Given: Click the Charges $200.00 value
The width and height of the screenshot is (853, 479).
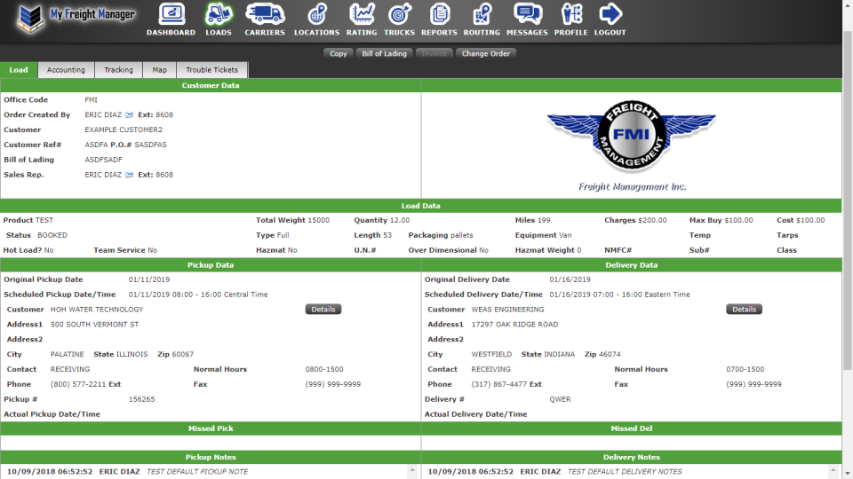Looking at the screenshot, I should [652, 220].
